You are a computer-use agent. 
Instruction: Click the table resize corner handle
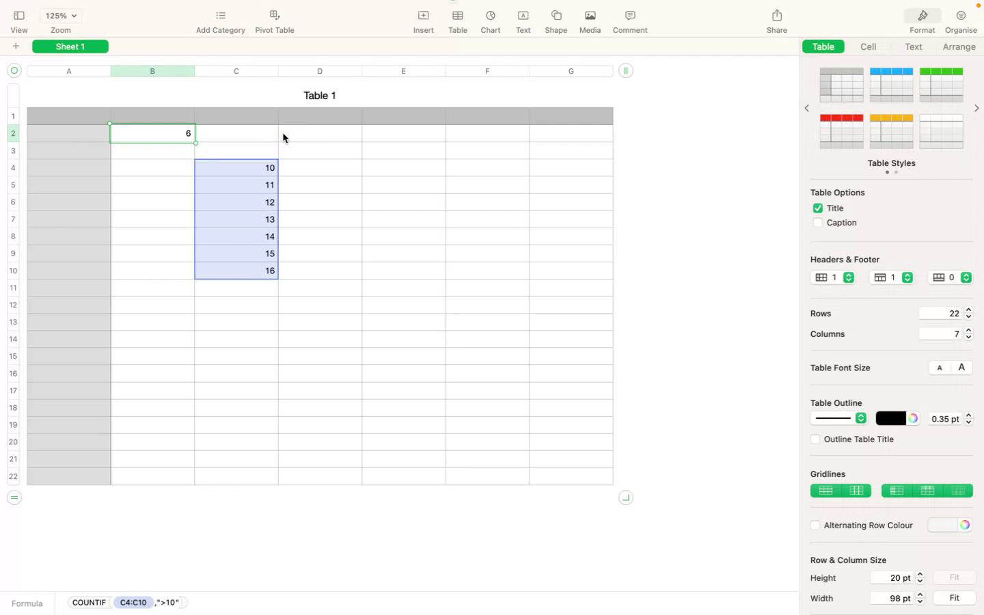(x=626, y=497)
